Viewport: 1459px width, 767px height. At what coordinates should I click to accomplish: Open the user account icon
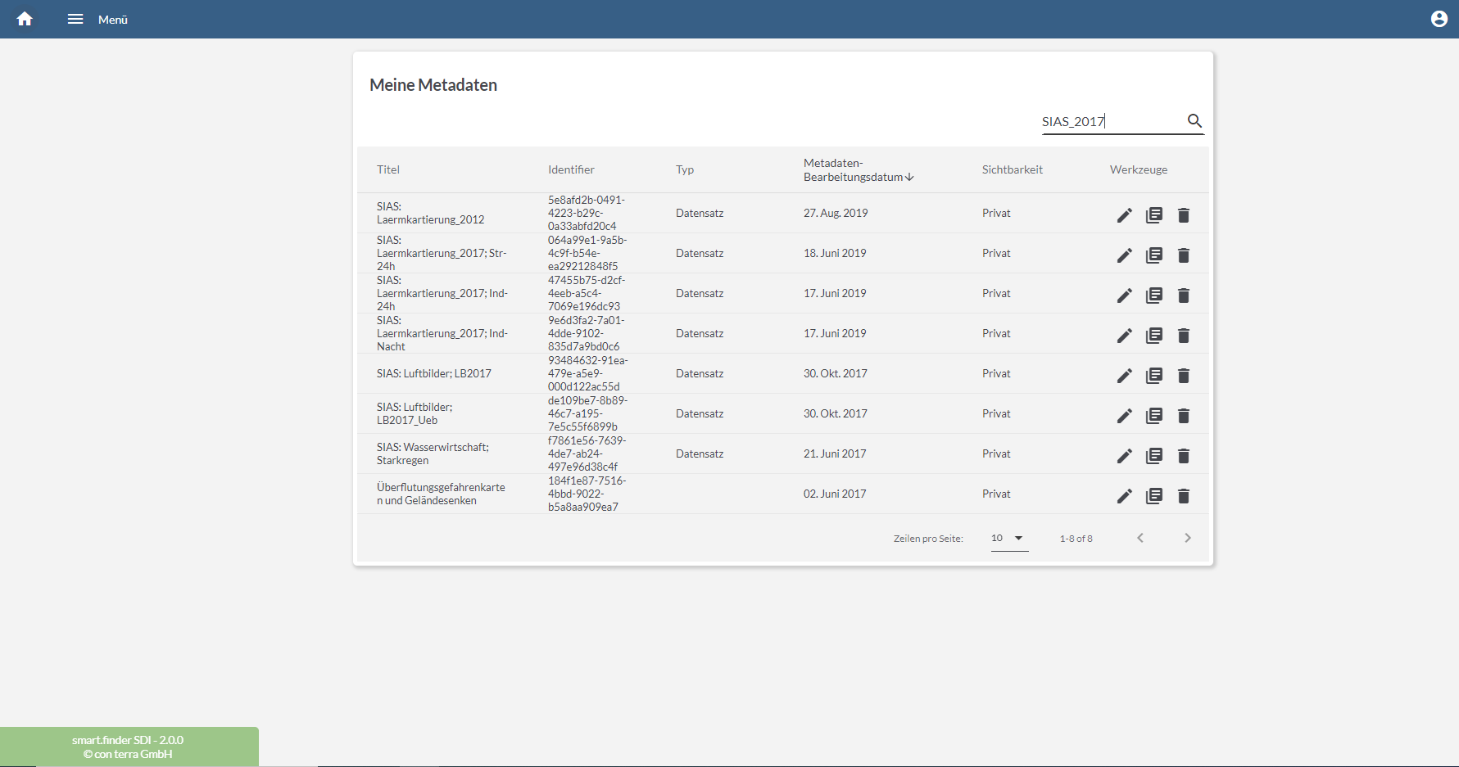coord(1439,19)
